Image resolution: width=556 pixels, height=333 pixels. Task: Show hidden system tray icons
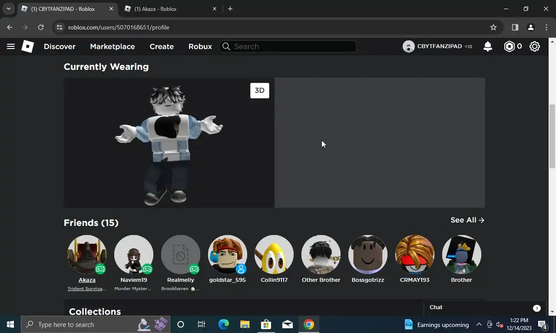point(479,324)
